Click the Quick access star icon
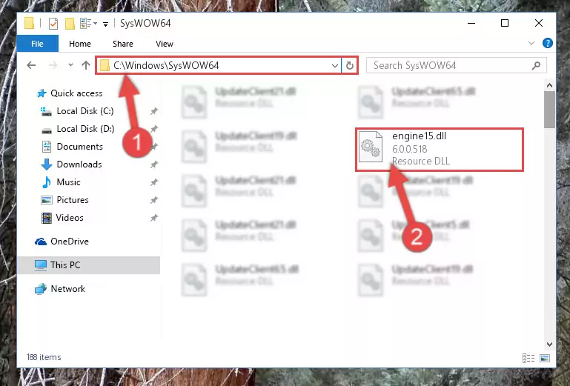This screenshot has width=570, height=386. pyautogui.click(x=42, y=93)
